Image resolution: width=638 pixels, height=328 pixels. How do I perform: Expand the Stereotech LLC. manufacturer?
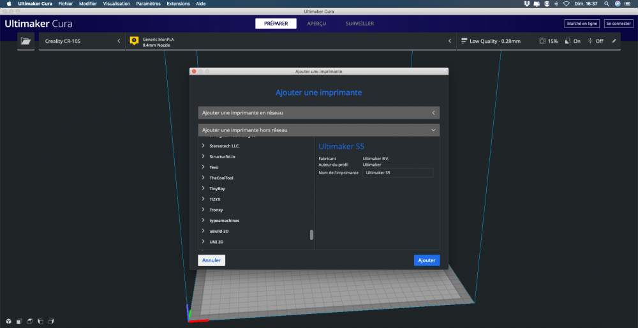[203, 145]
